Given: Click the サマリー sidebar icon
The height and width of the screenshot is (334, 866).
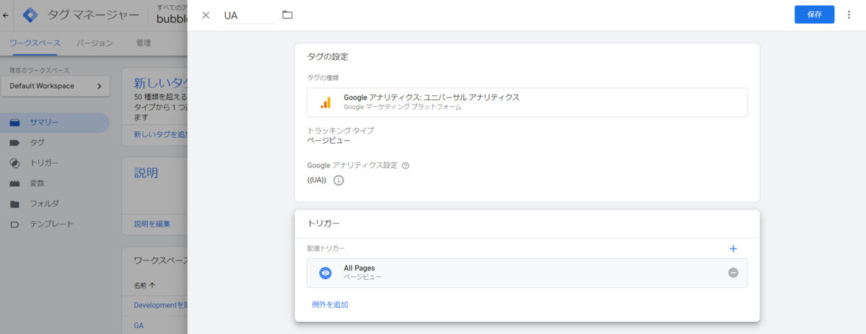Looking at the screenshot, I should point(14,123).
